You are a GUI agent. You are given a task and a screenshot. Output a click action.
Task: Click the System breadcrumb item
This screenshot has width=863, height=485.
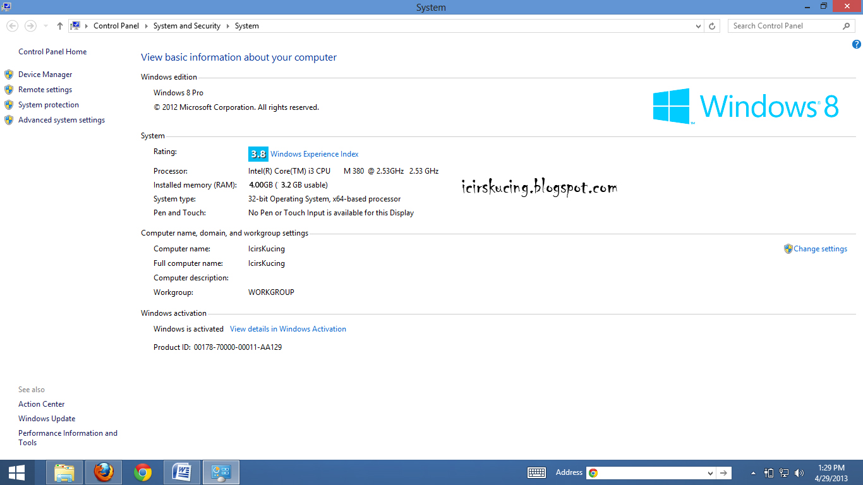point(247,26)
